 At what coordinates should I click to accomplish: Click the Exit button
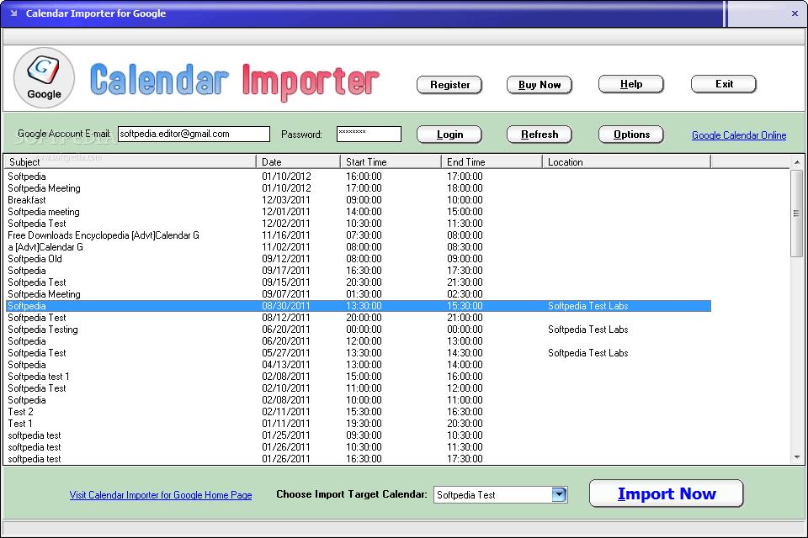coord(724,84)
